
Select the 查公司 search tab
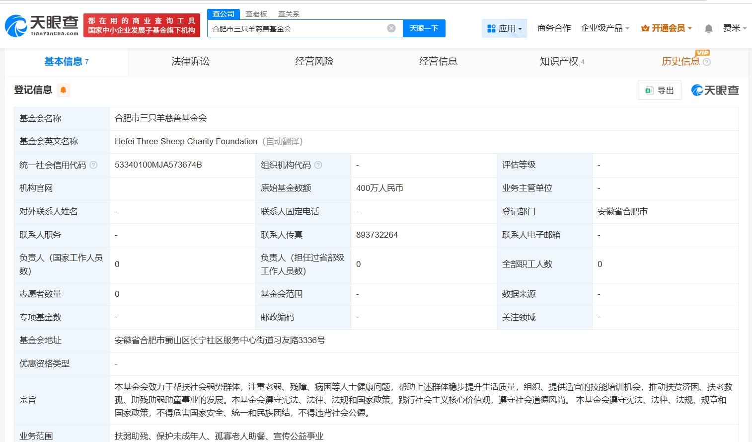(224, 14)
